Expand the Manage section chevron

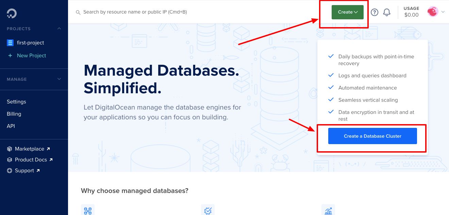click(59, 79)
